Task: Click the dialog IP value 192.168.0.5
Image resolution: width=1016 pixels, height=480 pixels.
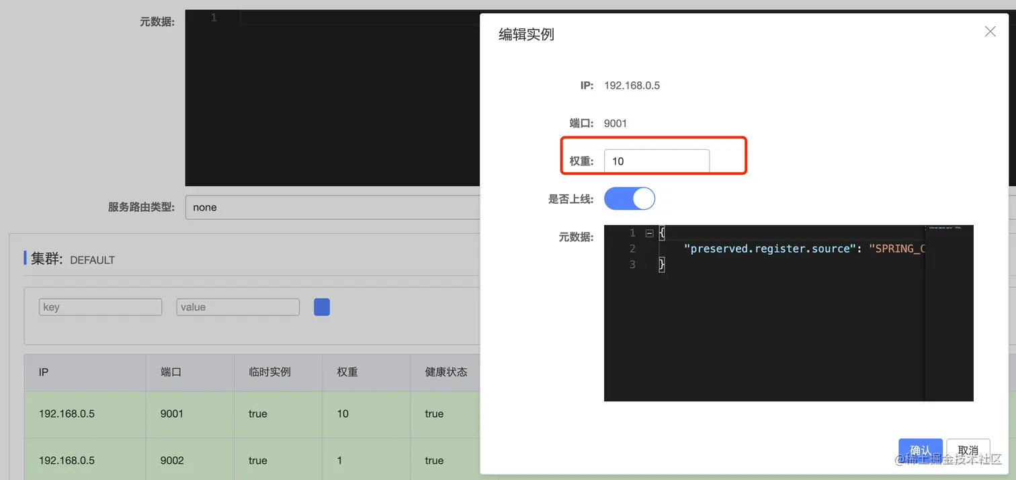Action: pyautogui.click(x=632, y=85)
